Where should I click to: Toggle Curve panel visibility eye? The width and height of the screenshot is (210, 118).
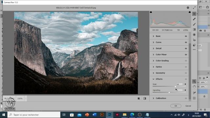click(186, 42)
